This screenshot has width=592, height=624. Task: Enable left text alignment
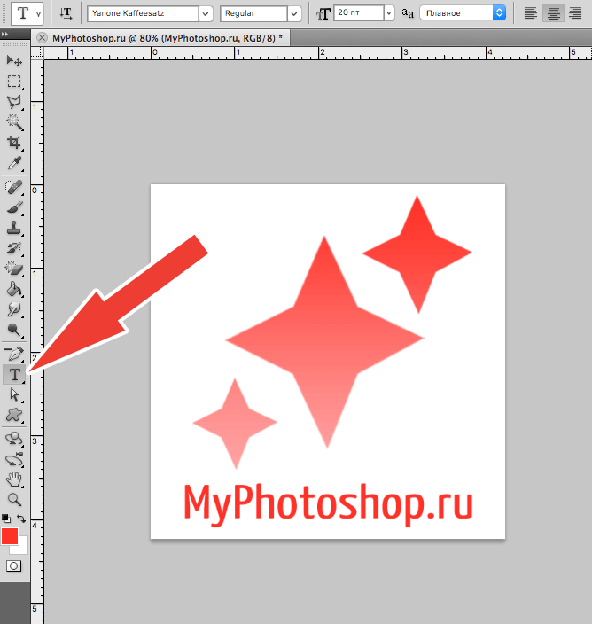tap(530, 13)
